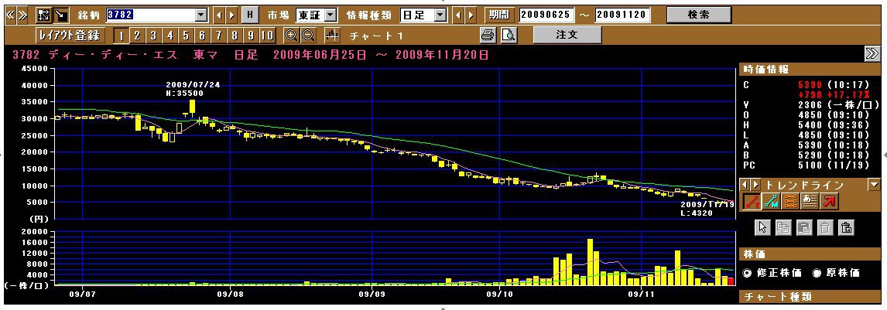Click the 検索 search button

(698, 15)
